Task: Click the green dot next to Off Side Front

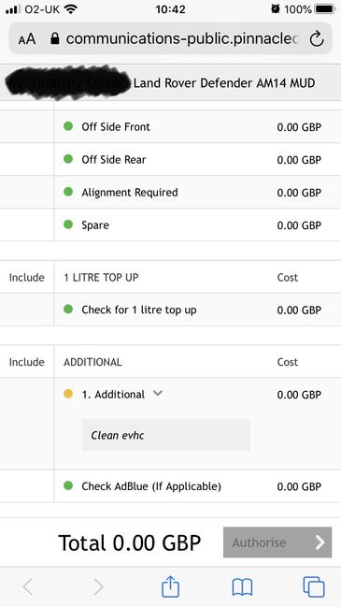Action: pyautogui.click(x=68, y=126)
